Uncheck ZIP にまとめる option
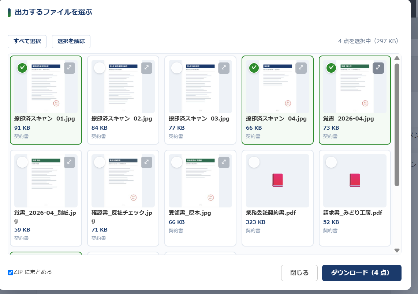This screenshot has height=294, width=418. (11, 272)
